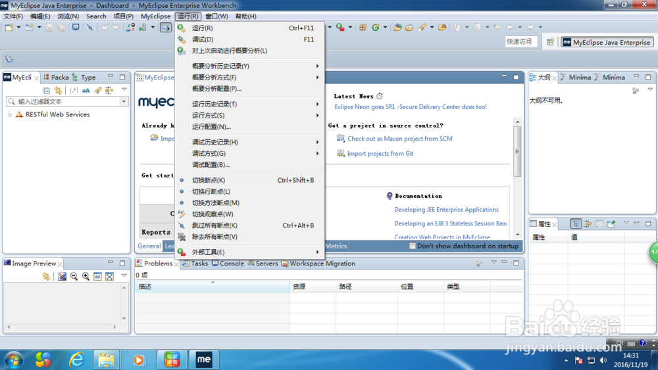This screenshot has height=370, width=658.
Task: Click the Monitor screen icon in toolbar
Action: point(76,28)
